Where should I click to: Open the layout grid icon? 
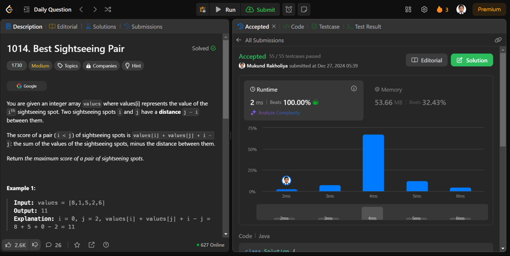pos(408,9)
